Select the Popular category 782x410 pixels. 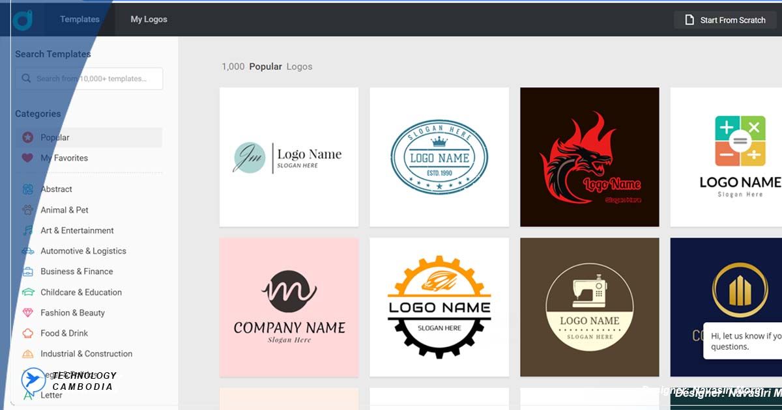[89, 137]
